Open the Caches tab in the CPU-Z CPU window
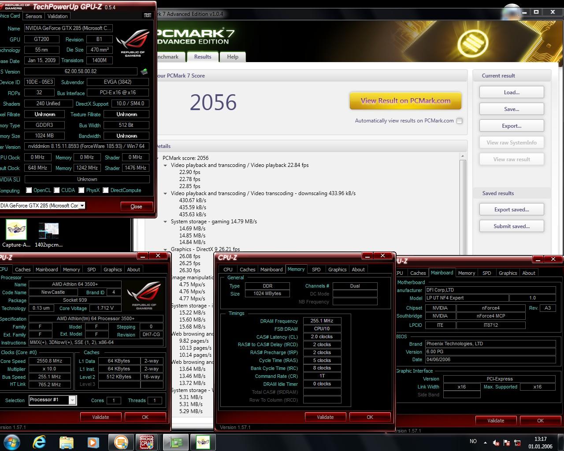This screenshot has width=564, height=451. (23, 270)
